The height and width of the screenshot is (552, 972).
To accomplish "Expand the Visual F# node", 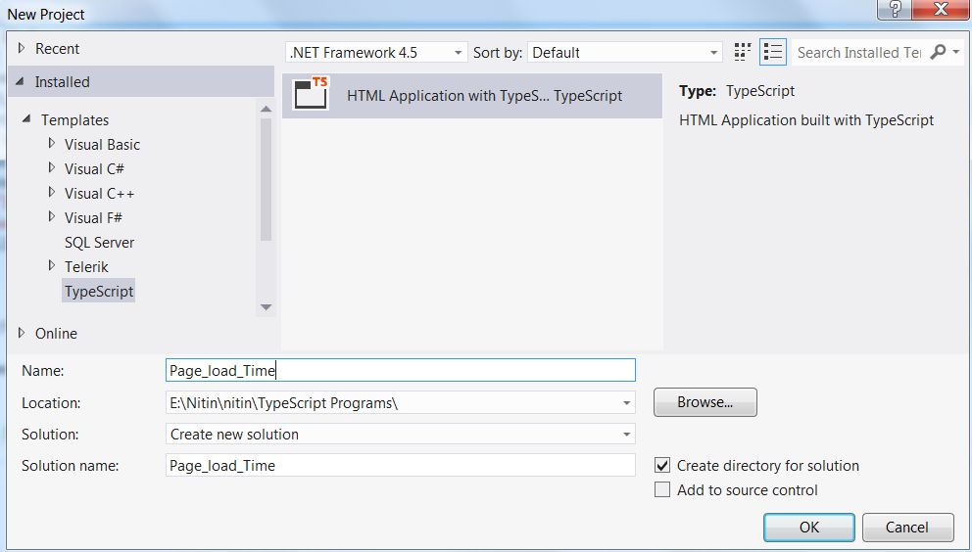I will [52, 217].
